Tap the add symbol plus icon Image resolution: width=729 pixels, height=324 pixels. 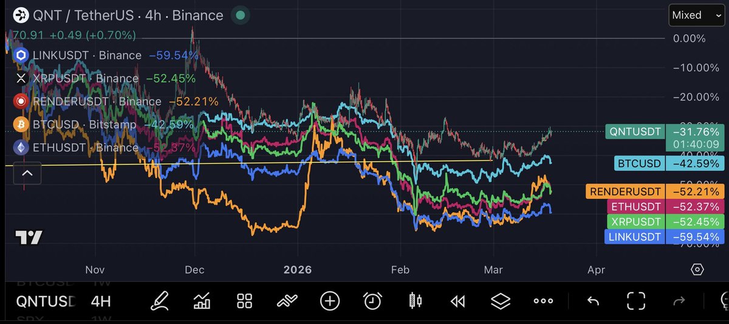click(x=330, y=300)
